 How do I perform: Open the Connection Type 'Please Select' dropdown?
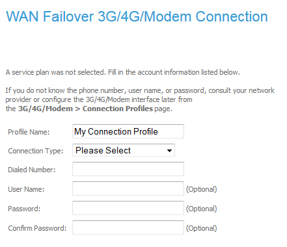pos(124,150)
